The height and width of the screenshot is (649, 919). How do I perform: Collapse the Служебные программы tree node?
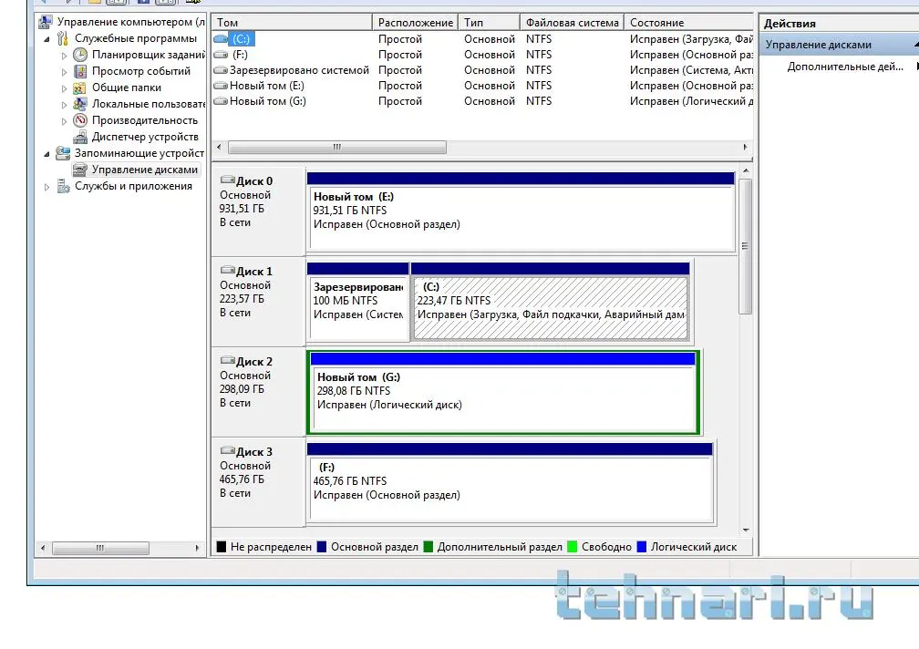tap(46, 39)
